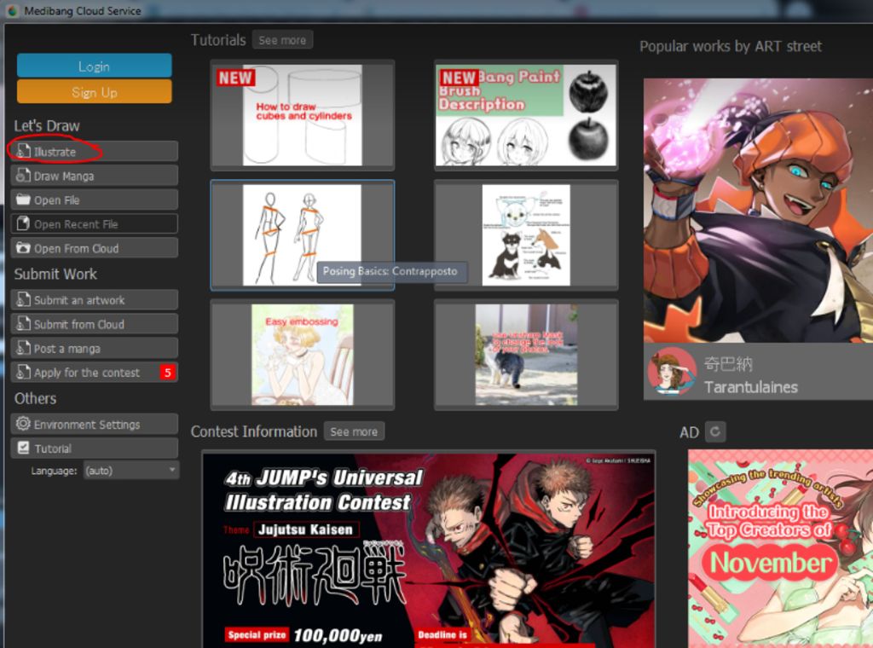Start a new canvas with Illustrate

(94, 151)
